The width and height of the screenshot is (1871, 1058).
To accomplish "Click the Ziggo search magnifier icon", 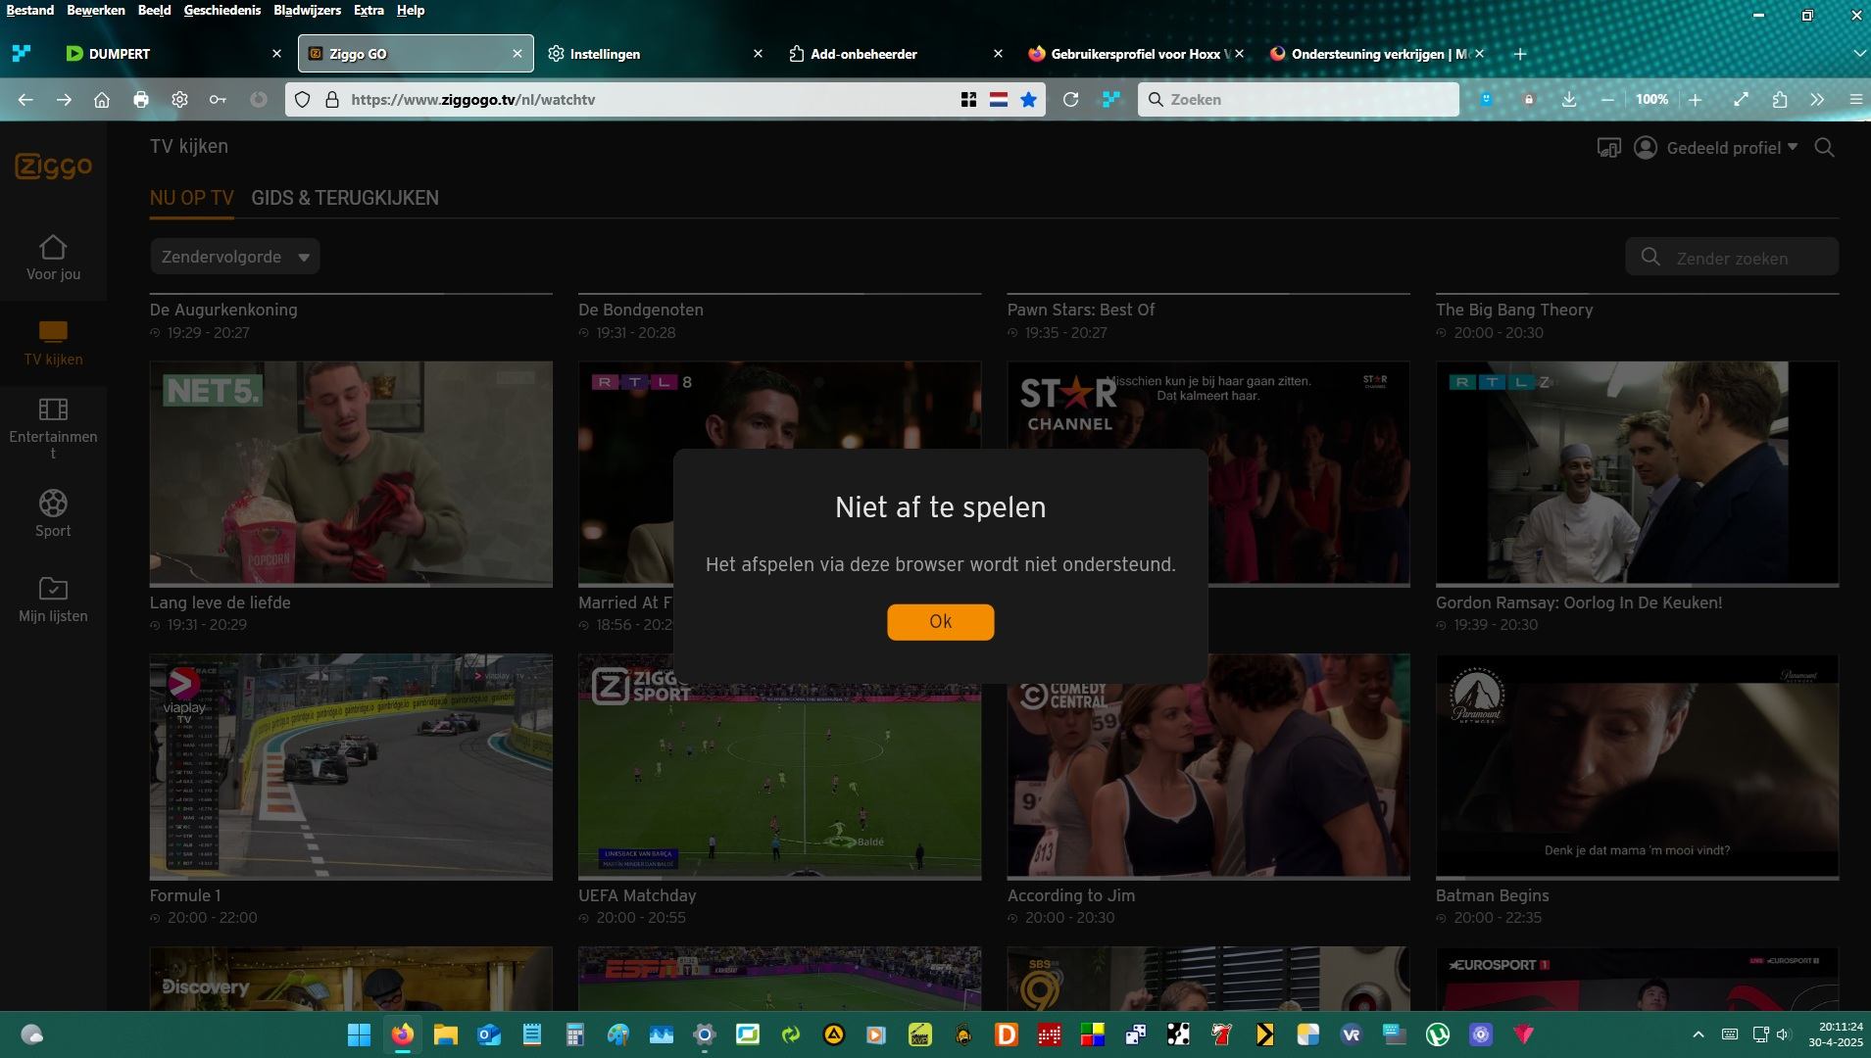I will pos(1824,148).
